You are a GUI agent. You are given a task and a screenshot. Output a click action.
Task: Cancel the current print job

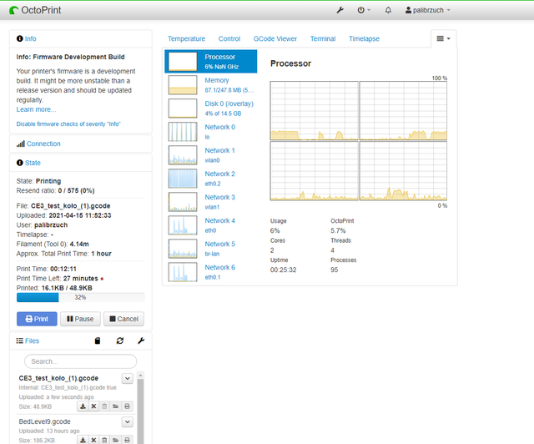click(x=123, y=319)
